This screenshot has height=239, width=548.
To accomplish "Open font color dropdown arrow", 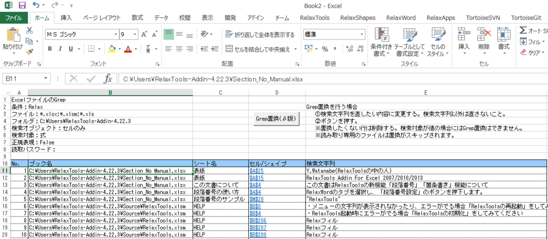I will pos(135,49).
